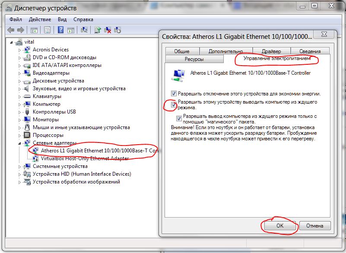
Task: Click the Properties sheet toolbar icon
Action: (47, 30)
